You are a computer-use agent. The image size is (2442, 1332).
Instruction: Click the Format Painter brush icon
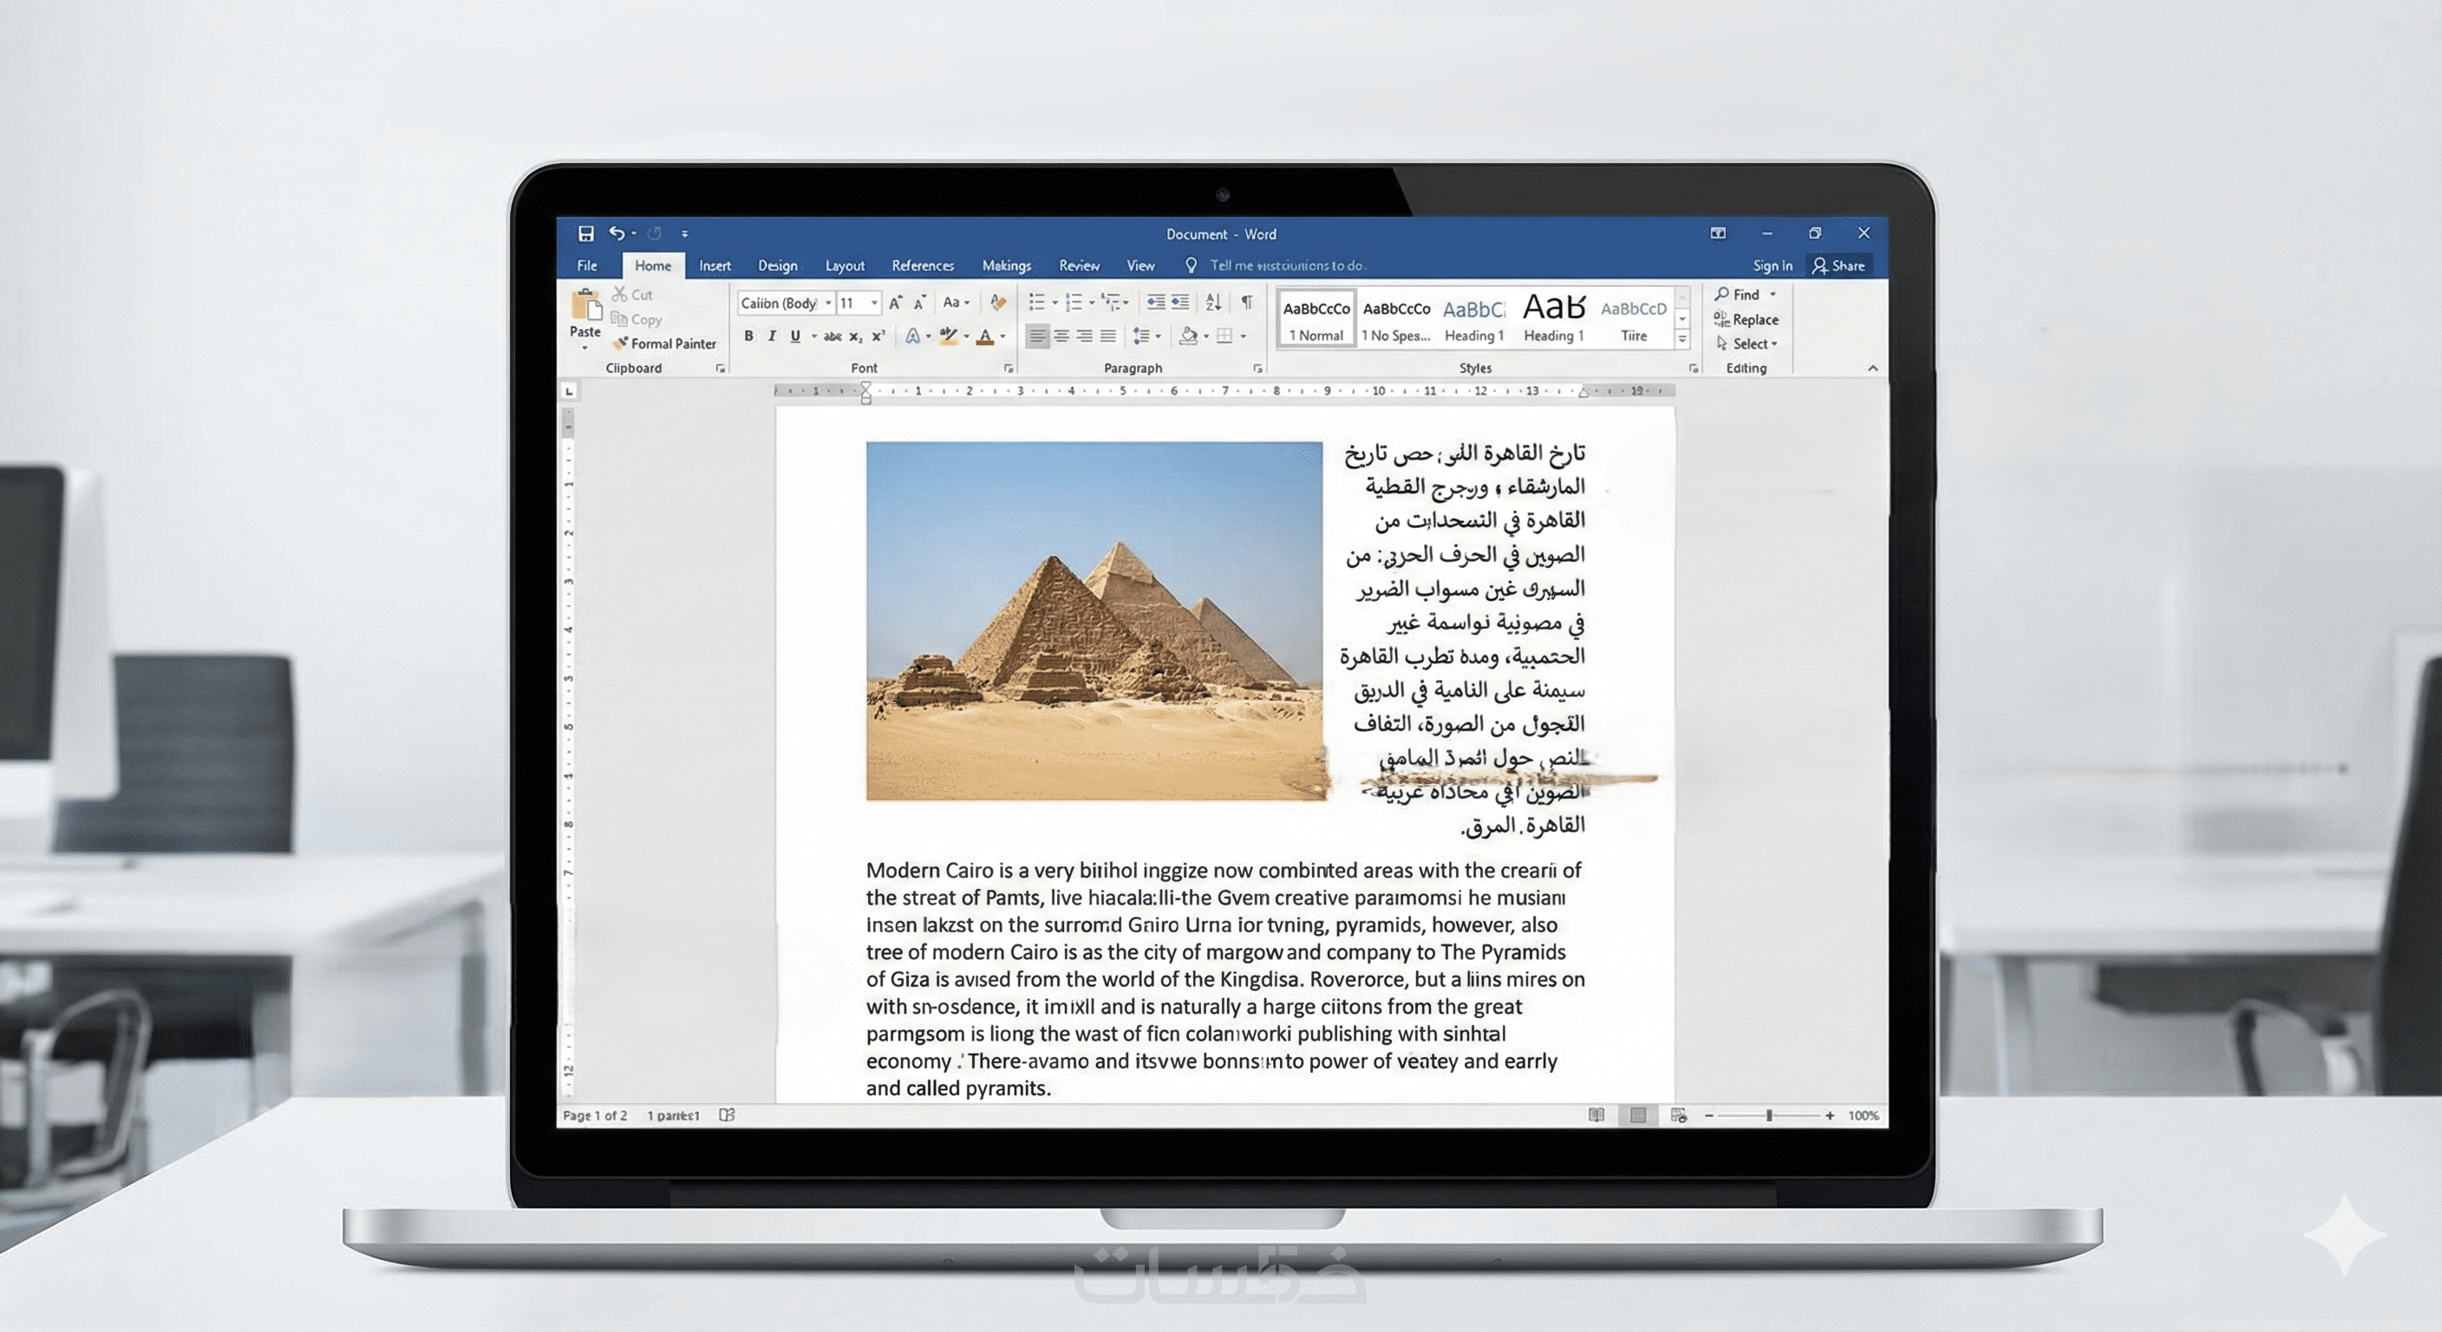coord(621,343)
